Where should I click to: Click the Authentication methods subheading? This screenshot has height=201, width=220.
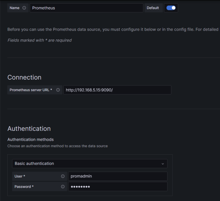point(31,140)
